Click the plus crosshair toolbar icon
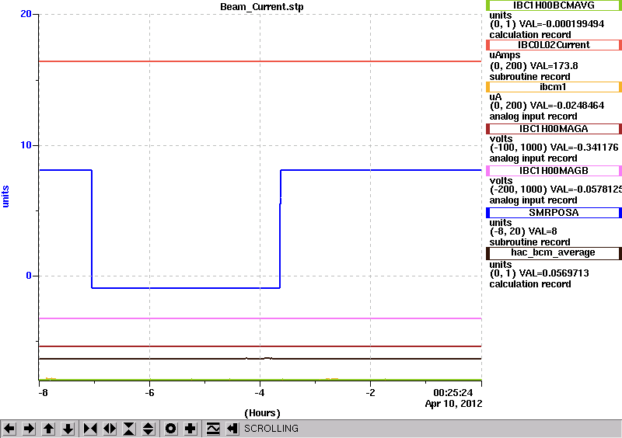The image size is (622, 438). coord(190,429)
